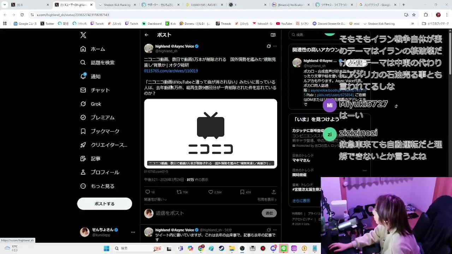The width and height of the screenshot is (452, 254).
Task: Open the ホーム navigation item
Action: coord(93,49)
